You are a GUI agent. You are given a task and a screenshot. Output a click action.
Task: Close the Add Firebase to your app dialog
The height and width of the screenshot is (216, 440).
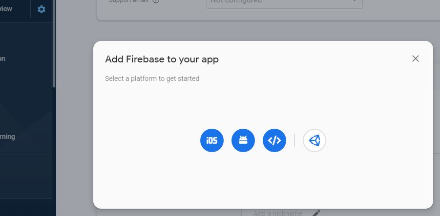coord(415,59)
